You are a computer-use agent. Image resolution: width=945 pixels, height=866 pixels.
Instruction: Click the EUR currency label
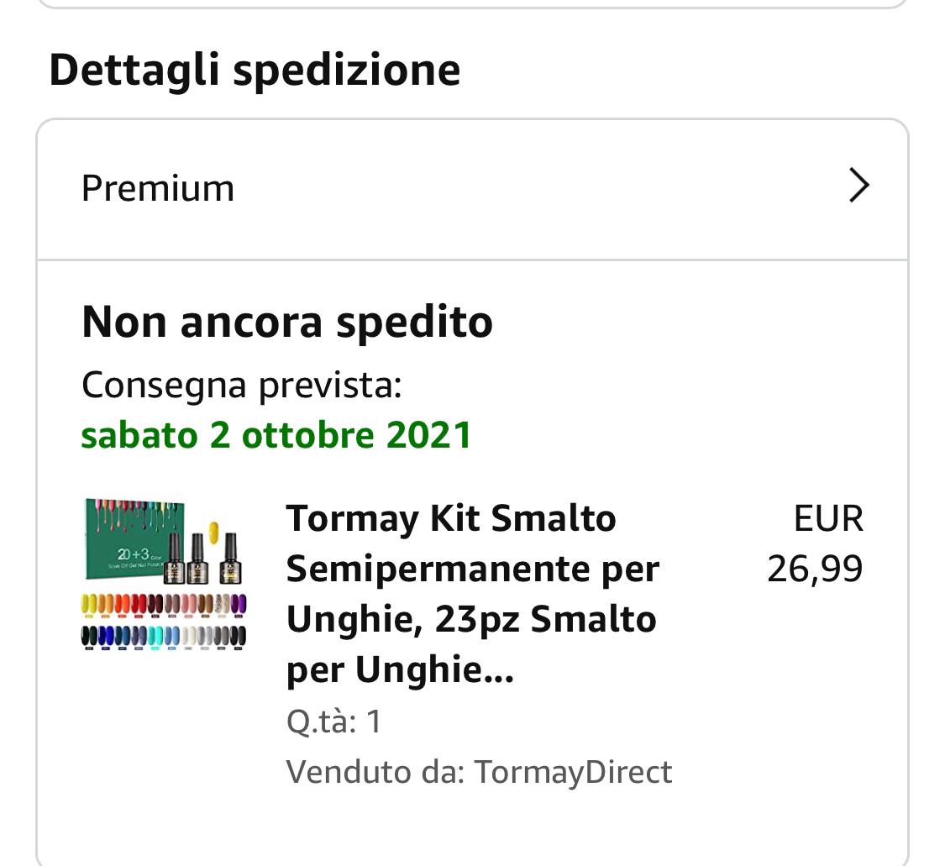828,519
